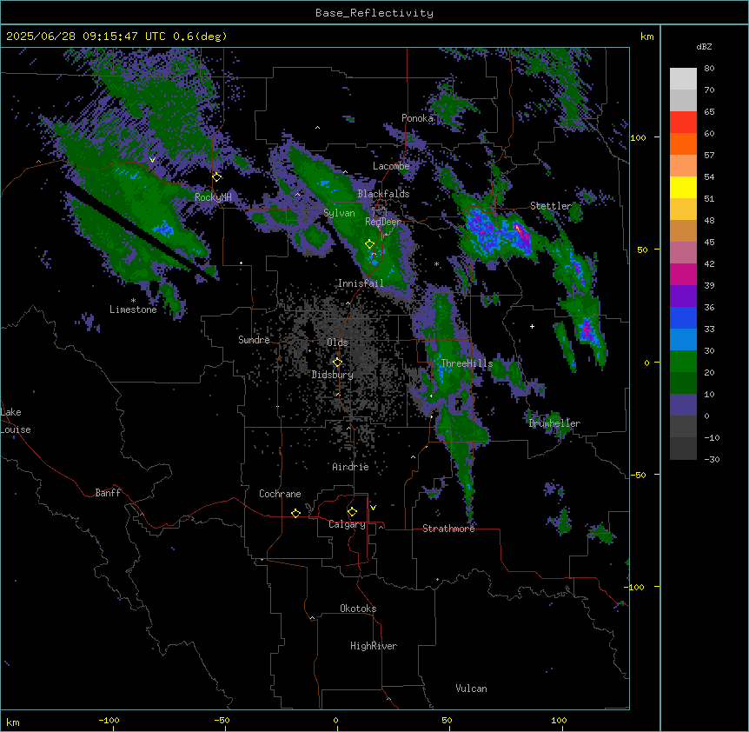Click the -100 tick on bottom axis
Screen dimensions: 749x732
109,720
